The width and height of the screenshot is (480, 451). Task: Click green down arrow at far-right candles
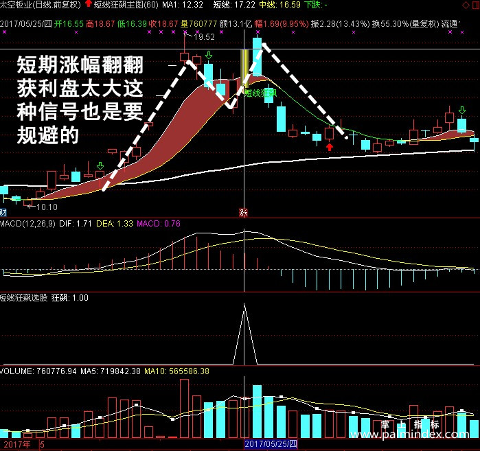click(x=462, y=110)
